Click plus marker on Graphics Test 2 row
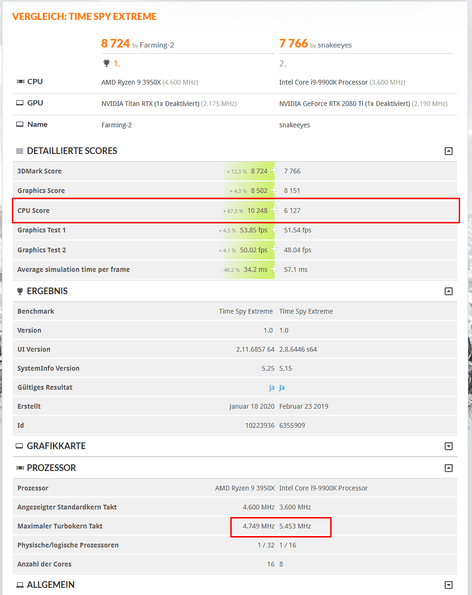Image resolution: width=472 pixels, height=595 pixels. coord(274,249)
